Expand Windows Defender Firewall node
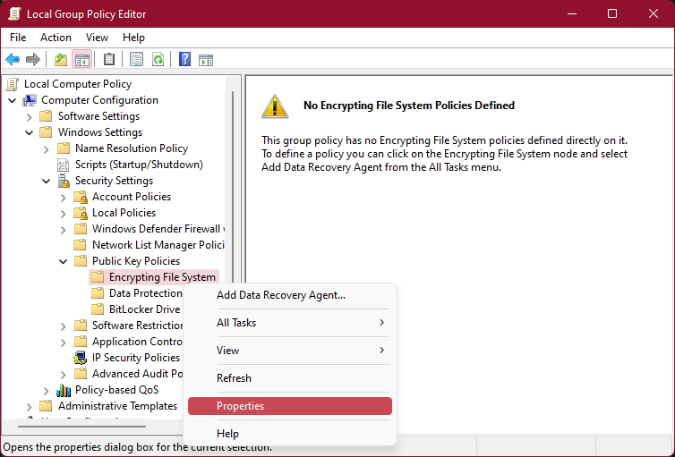 coord(64,230)
